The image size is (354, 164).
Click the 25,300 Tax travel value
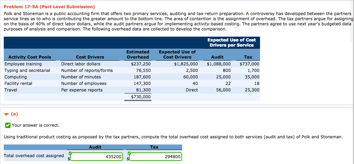[x=252, y=90]
